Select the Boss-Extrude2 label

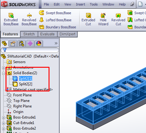point(25,128)
